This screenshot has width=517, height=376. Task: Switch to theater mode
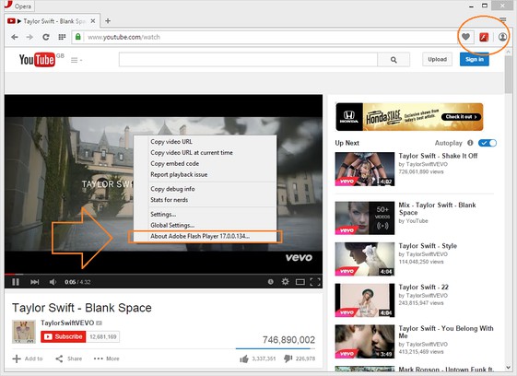[300, 282]
